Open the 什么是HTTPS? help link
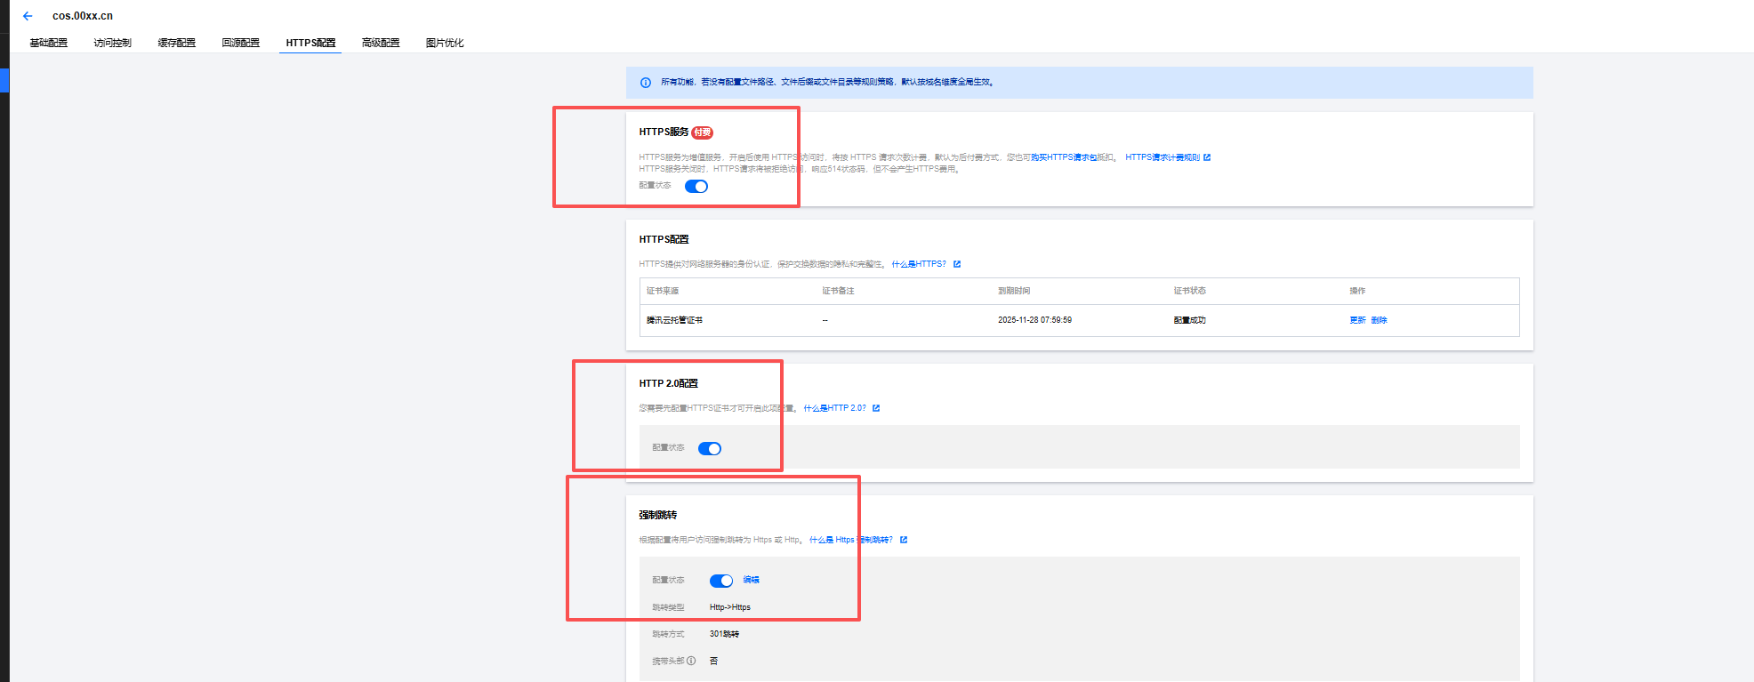This screenshot has width=1754, height=682. coord(919,264)
